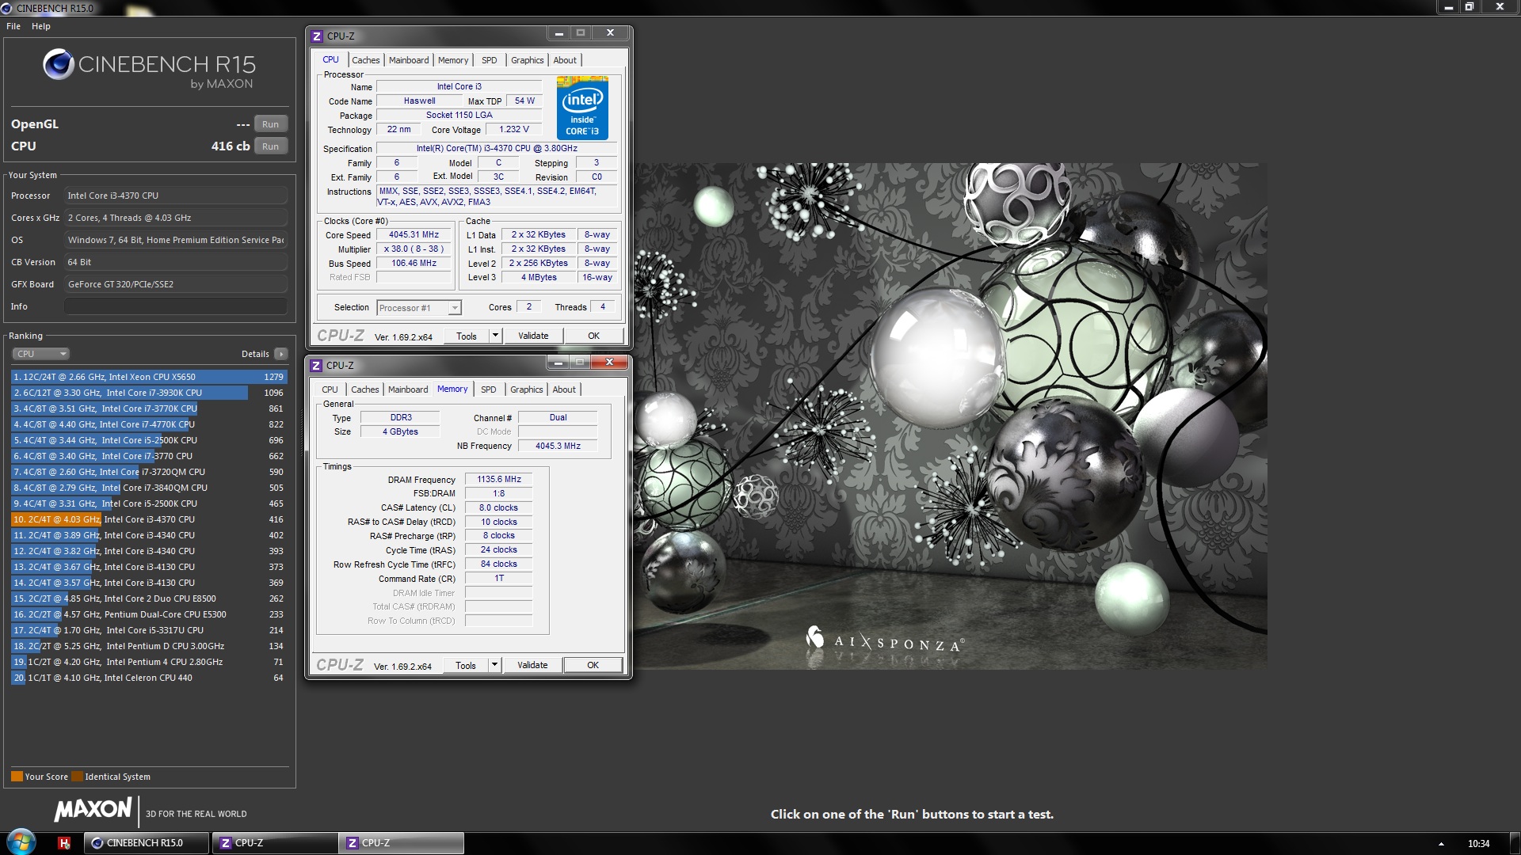Run the OpenGL benchmark

pos(270,124)
